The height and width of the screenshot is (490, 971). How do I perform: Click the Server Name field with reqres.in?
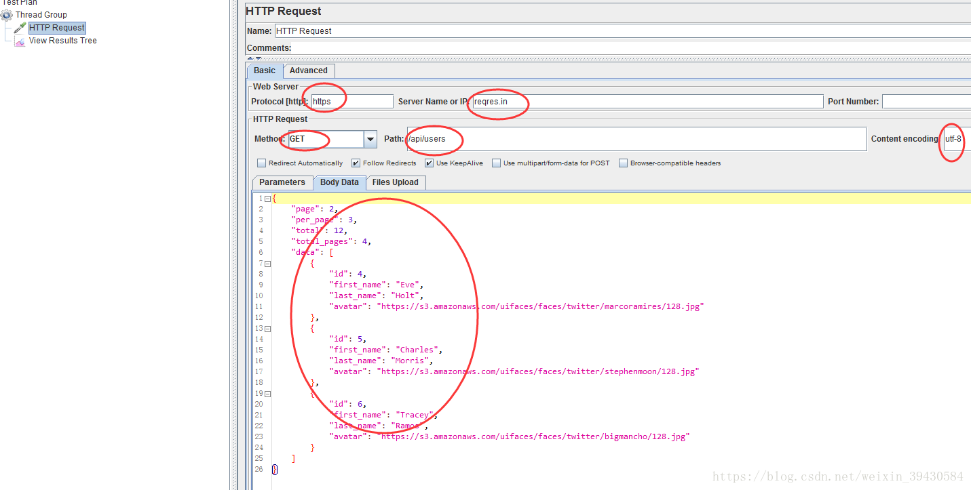[x=647, y=102]
